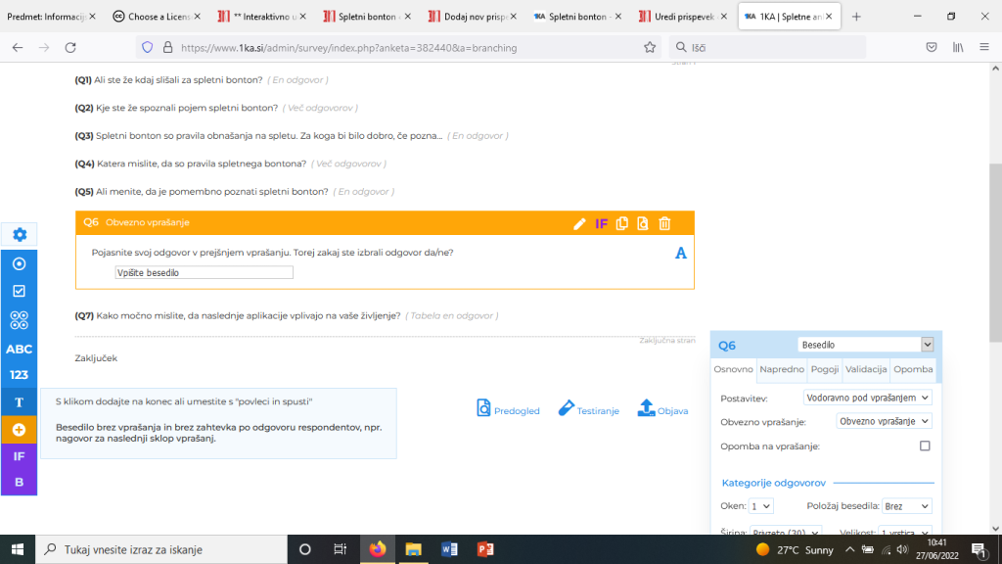Click the blue A text-type icon in Q6

click(x=681, y=254)
